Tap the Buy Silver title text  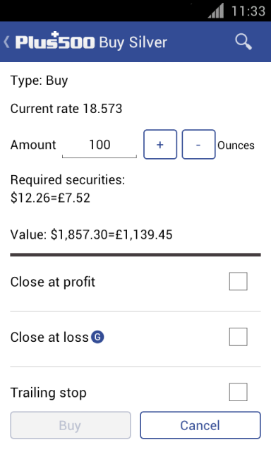tap(133, 42)
